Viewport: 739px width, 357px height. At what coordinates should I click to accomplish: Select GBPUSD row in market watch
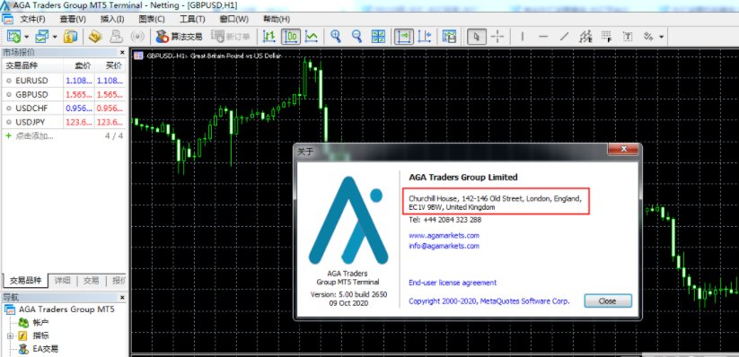(64, 94)
